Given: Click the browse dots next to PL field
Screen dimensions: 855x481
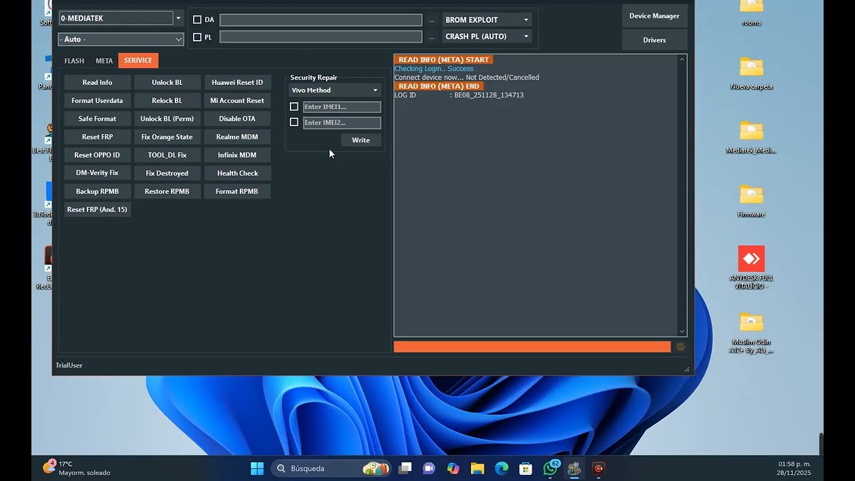Looking at the screenshot, I should tap(432, 37).
